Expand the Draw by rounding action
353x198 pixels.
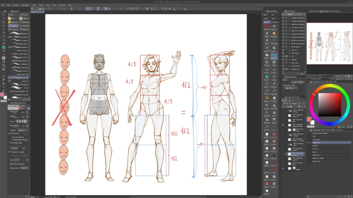tap(289, 31)
